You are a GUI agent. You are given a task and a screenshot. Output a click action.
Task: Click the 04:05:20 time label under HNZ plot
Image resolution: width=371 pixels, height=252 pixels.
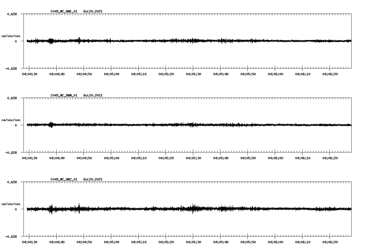tap(166, 242)
